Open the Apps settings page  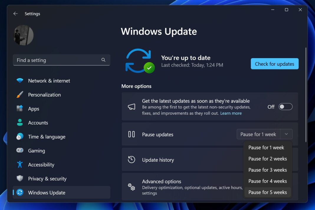pyautogui.click(x=61, y=109)
